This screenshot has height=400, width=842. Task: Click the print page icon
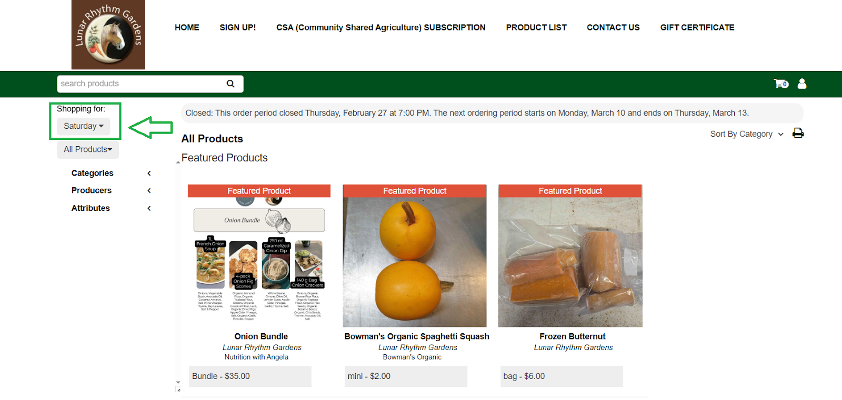point(798,133)
